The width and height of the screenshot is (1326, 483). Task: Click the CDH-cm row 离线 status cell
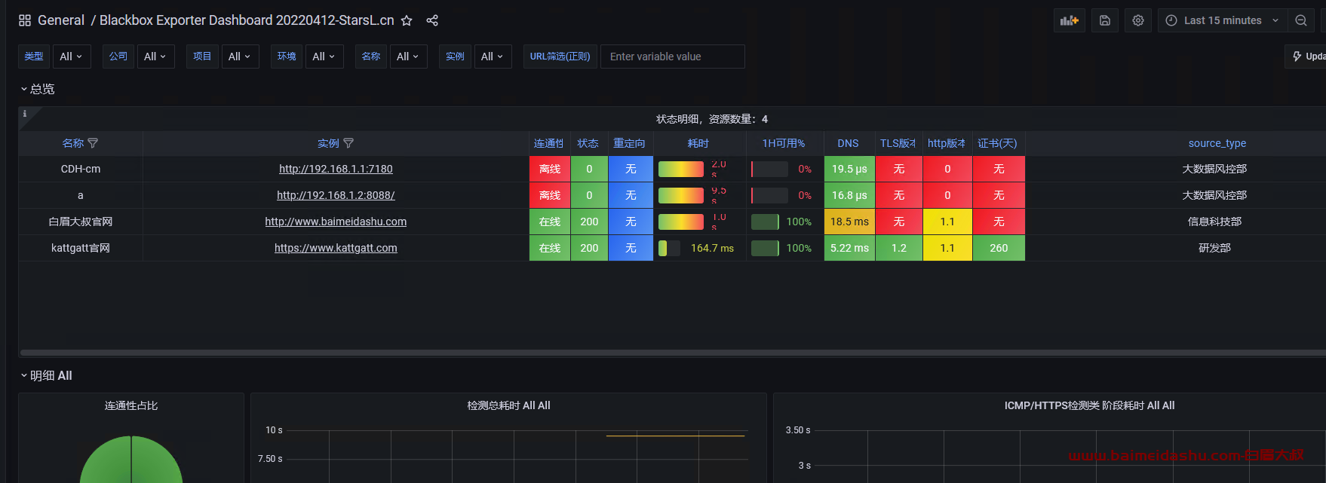click(550, 169)
